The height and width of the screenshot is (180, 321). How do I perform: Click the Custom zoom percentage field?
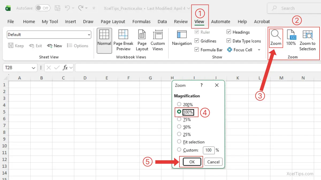click(208, 150)
